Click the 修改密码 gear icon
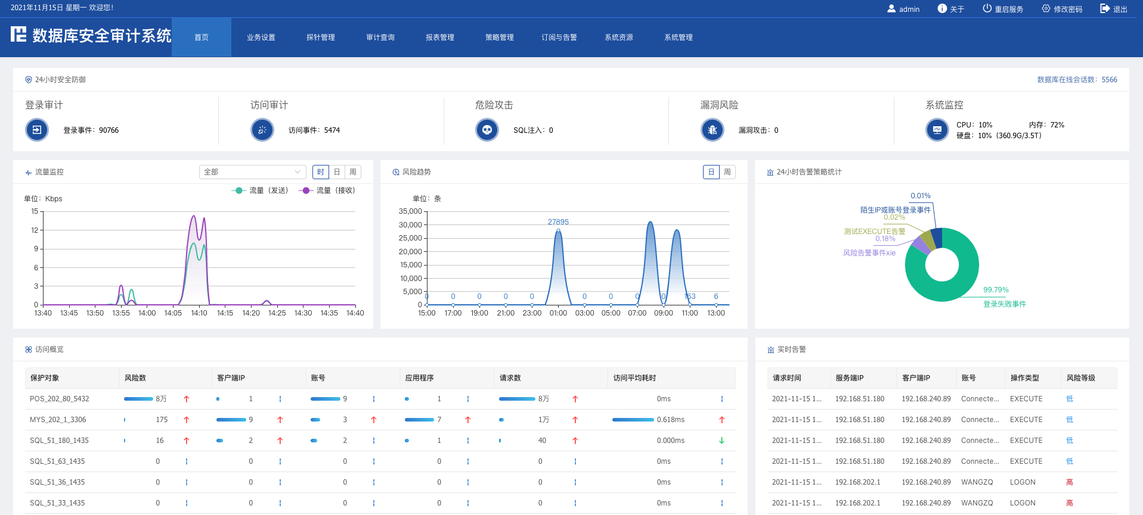This screenshot has width=1143, height=515. click(x=1046, y=9)
